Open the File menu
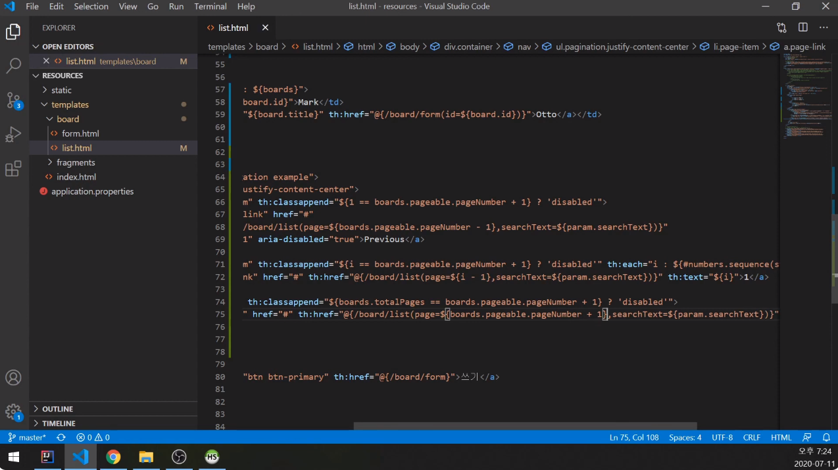This screenshot has width=838, height=470. 32,7
